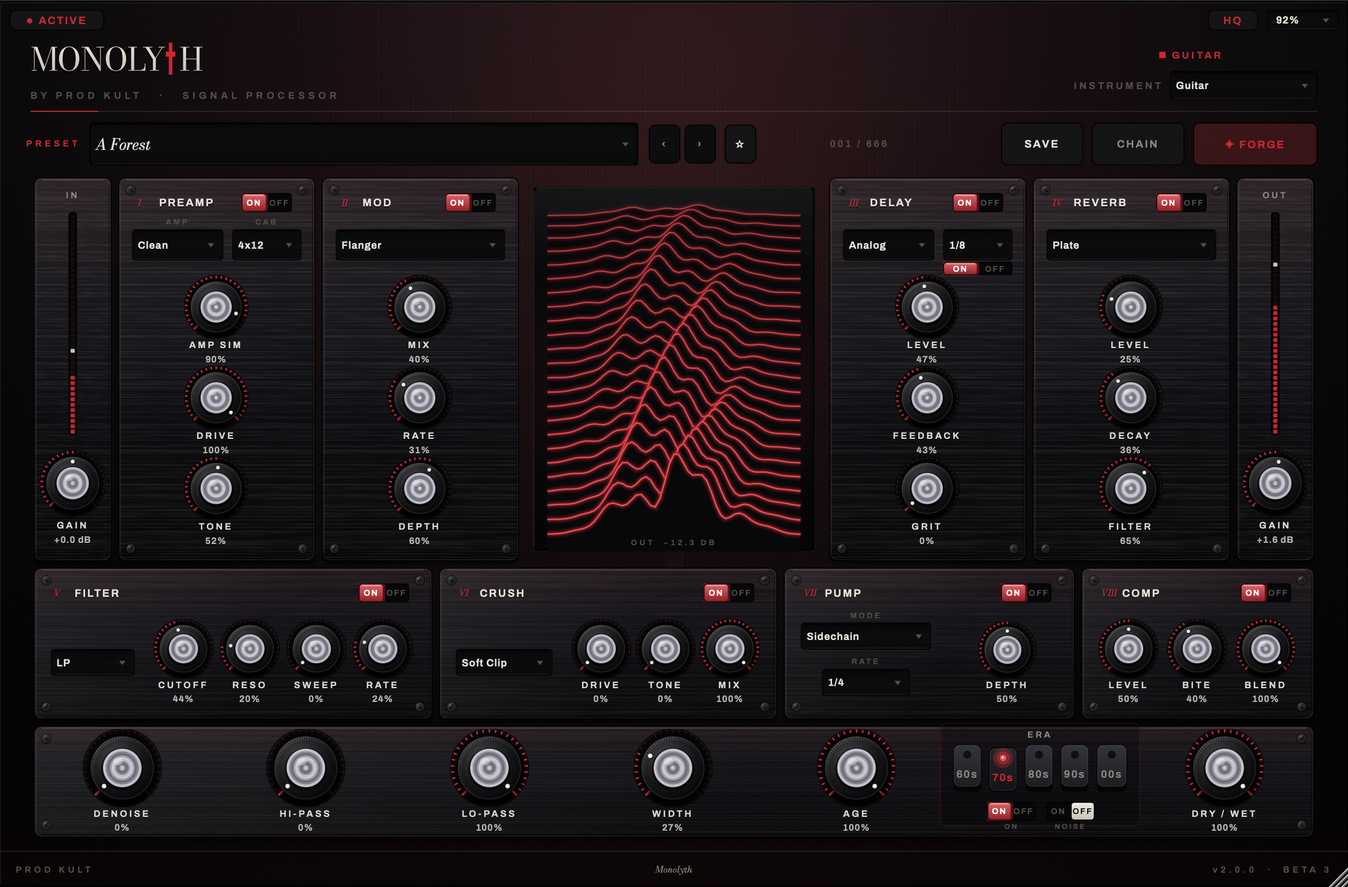Image resolution: width=1348 pixels, height=887 pixels.
Task: Open the Flanger mod type dropdown
Action: click(x=419, y=245)
